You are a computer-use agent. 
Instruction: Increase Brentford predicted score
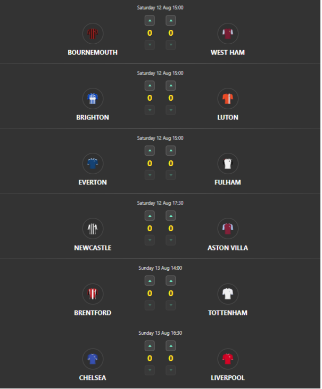pos(150,281)
